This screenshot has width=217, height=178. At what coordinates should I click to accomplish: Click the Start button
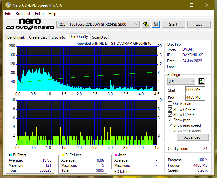coord(173,24)
